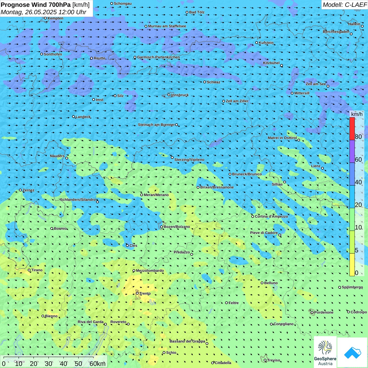Click the 'km/h' legend unit label

click(357, 114)
